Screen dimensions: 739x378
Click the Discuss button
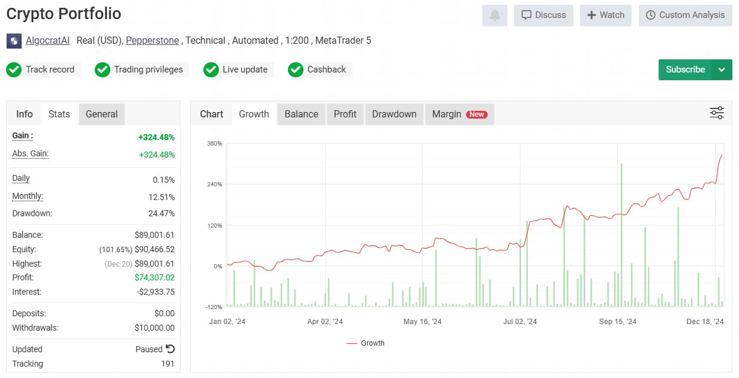point(543,16)
